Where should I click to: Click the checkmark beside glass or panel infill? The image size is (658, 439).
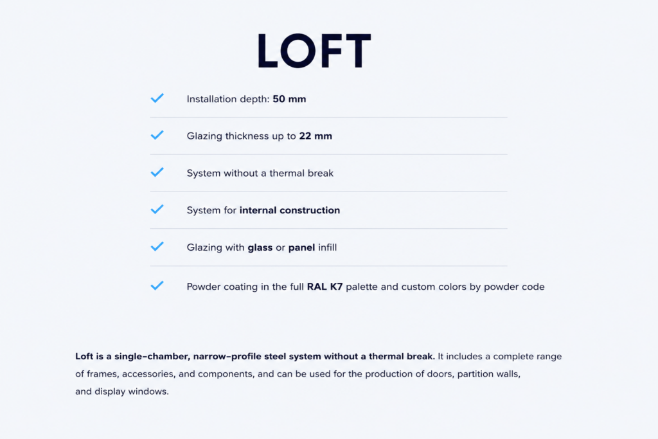click(157, 246)
